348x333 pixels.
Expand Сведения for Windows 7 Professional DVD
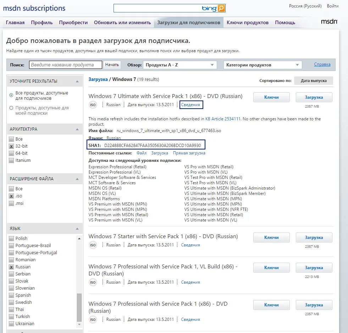click(190, 320)
